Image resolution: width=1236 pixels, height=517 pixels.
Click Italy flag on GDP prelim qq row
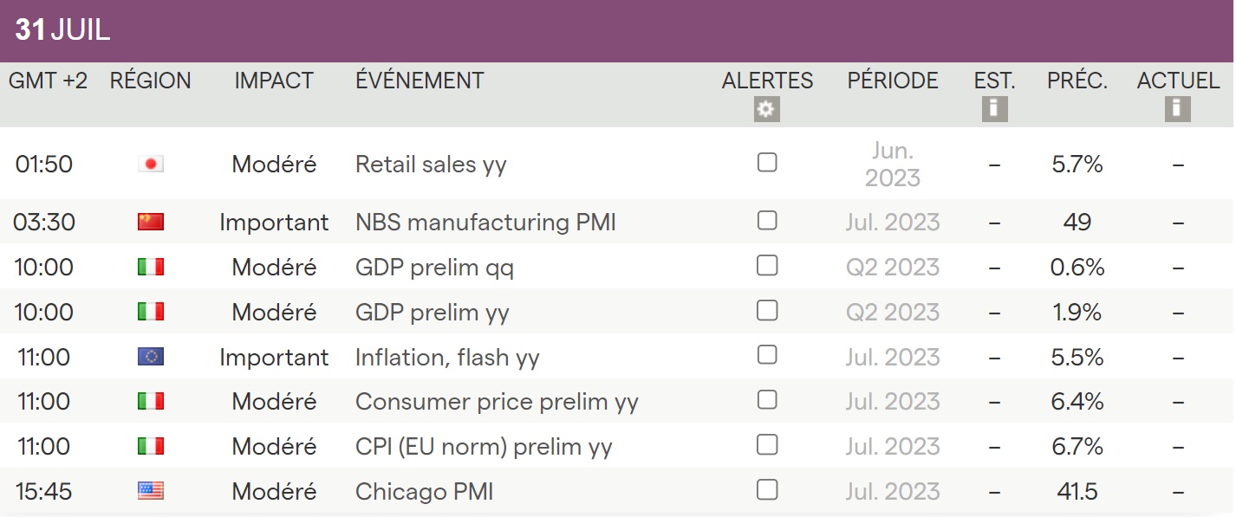point(151,268)
